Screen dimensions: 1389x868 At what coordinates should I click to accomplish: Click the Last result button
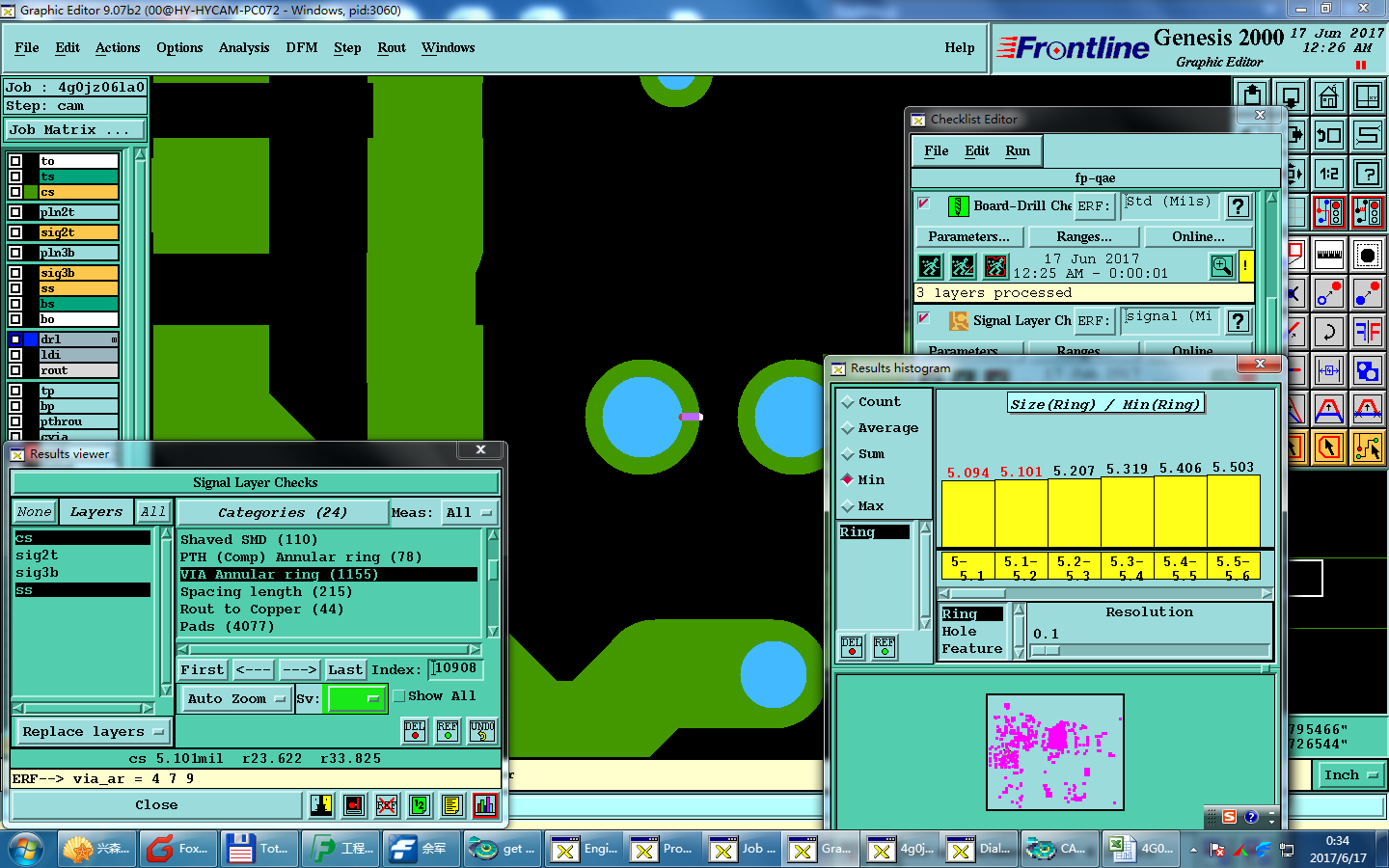(345, 669)
